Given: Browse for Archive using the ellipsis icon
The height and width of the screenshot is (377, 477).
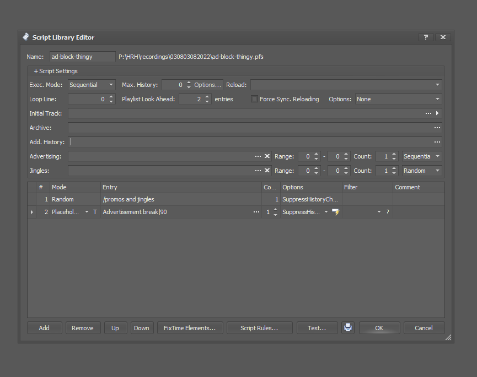Looking at the screenshot, I should click(x=437, y=128).
